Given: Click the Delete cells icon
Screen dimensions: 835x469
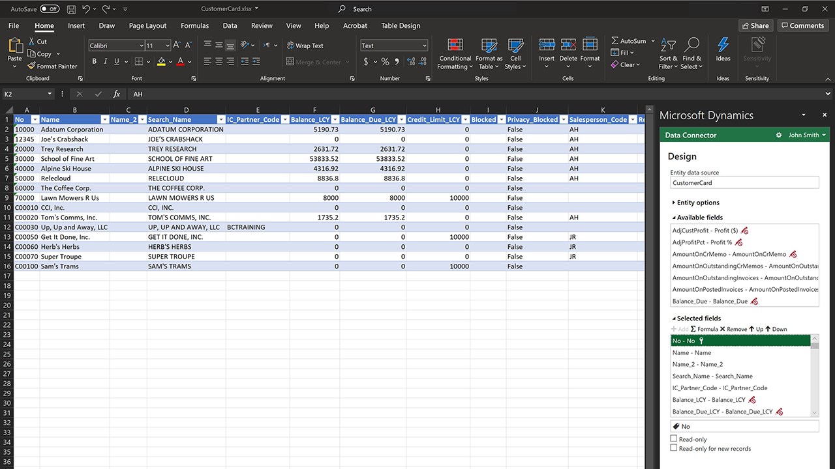Looking at the screenshot, I should tap(568, 45).
